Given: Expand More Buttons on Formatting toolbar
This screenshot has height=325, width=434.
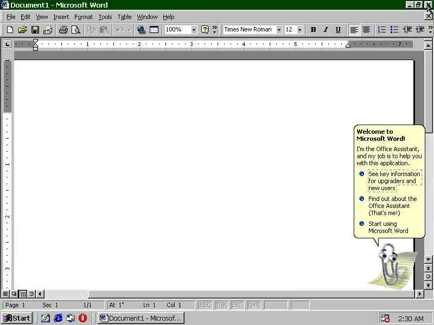Looking at the screenshot, I should [430, 30].
